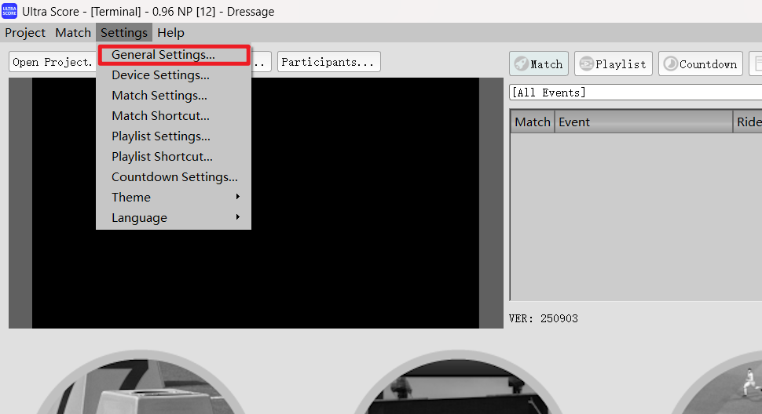Select Device Settings menu entry

160,75
